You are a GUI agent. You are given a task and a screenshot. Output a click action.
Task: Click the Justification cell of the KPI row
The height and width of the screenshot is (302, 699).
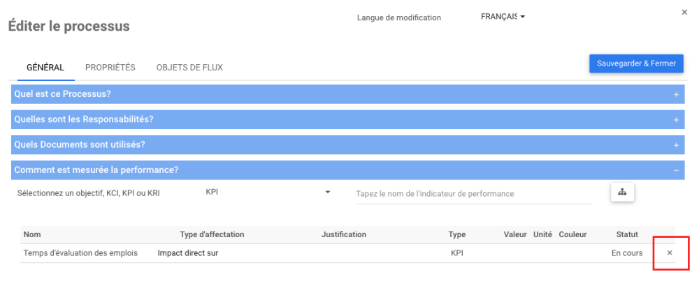tap(344, 253)
